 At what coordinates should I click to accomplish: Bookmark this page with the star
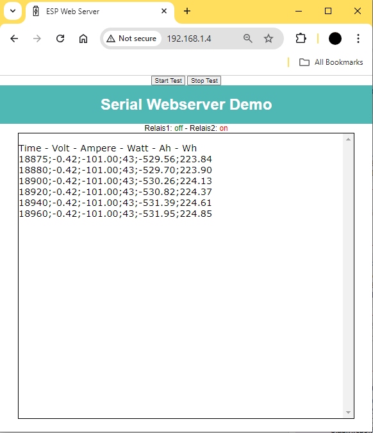269,38
